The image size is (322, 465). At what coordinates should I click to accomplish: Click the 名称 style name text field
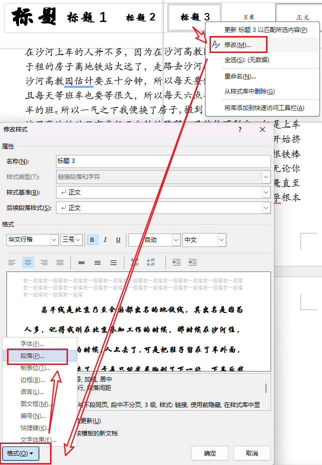click(x=163, y=161)
